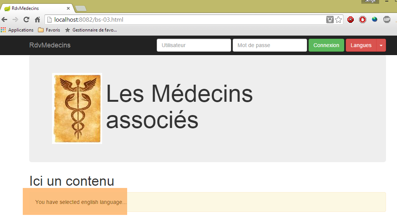The image size is (397, 221).
Task: Open the globe extension icon
Action: click(x=375, y=19)
